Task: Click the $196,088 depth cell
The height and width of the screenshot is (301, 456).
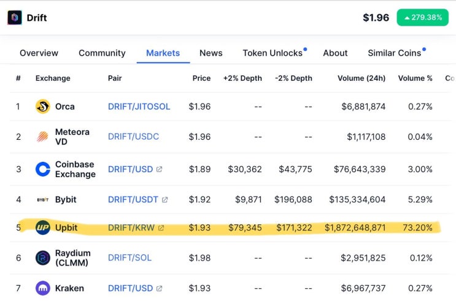Action: click(293, 200)
